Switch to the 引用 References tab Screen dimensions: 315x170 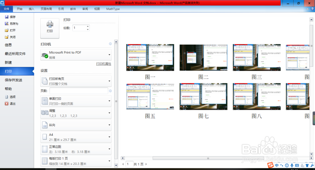tap(61, 9)
